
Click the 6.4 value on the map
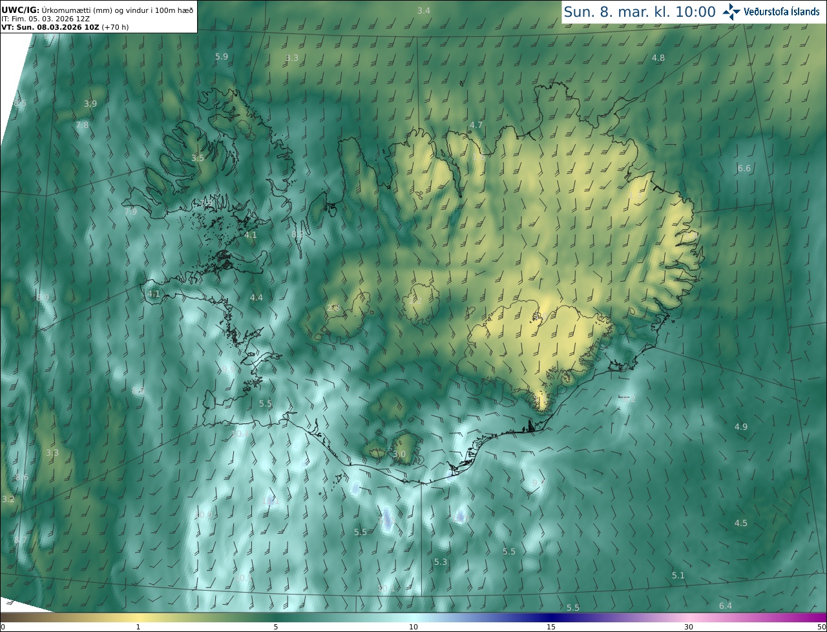click(x=726, y=606)
